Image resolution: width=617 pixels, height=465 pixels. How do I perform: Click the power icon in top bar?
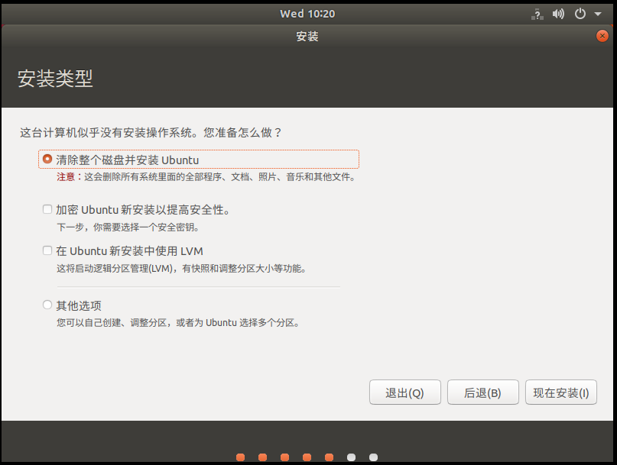pyautogui.click(x=580, y=15)
